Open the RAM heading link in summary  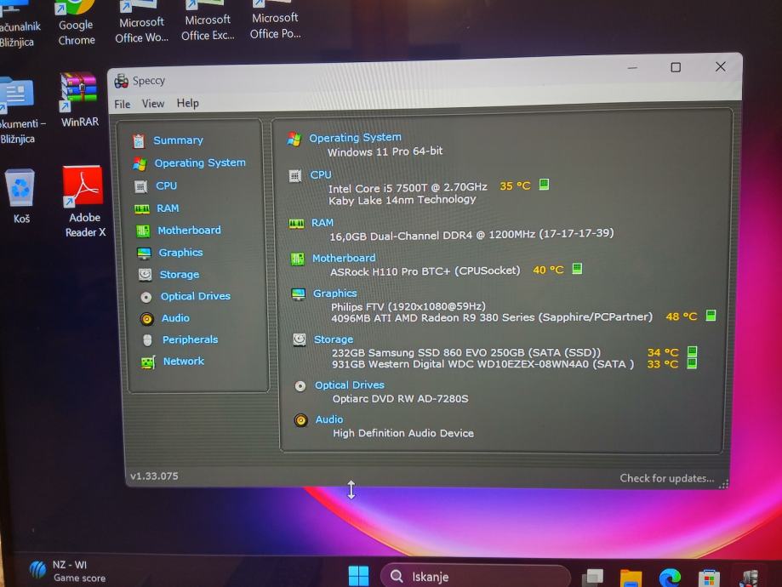coord(323,222)
